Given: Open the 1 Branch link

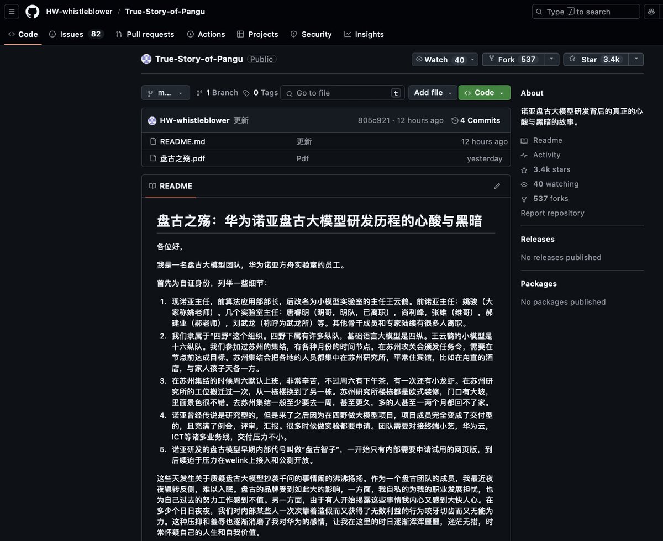Looking at the screenshot, I should (217, 93).
